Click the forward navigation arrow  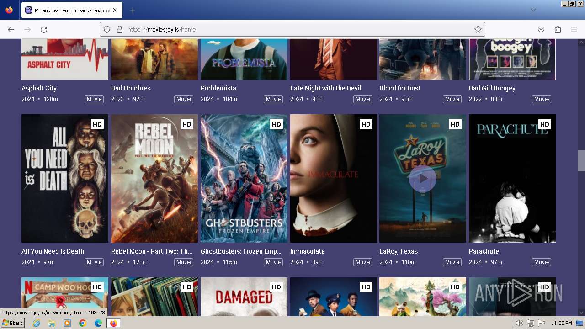[27, 29]
